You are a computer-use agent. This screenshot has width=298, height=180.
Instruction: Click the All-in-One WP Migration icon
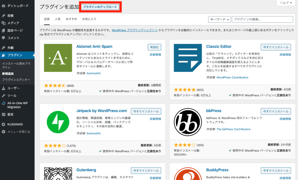pos(3,103)
